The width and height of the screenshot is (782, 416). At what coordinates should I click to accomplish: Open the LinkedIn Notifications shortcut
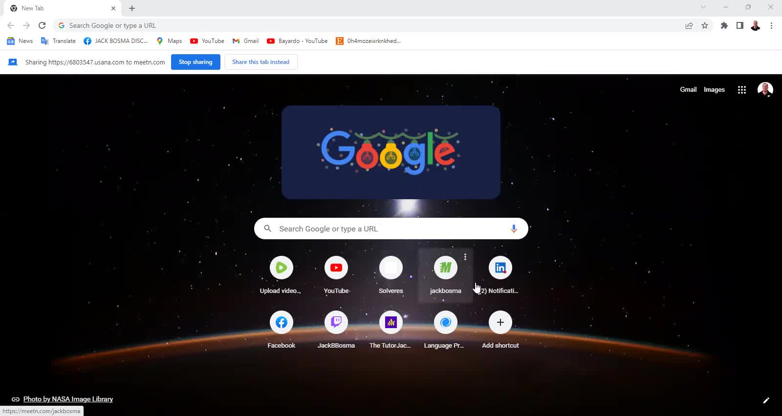(500, 275)
